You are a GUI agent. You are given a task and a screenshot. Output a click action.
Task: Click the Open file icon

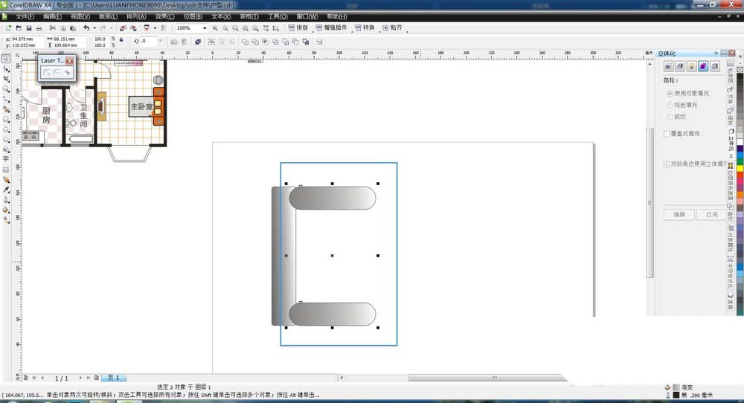point(19,28)
